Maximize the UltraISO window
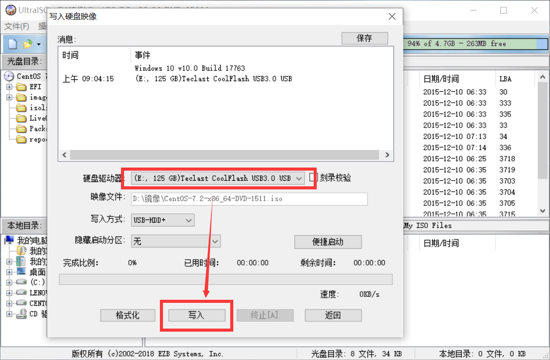The height and width of the screenshot is (360, 550). point(503,10)
